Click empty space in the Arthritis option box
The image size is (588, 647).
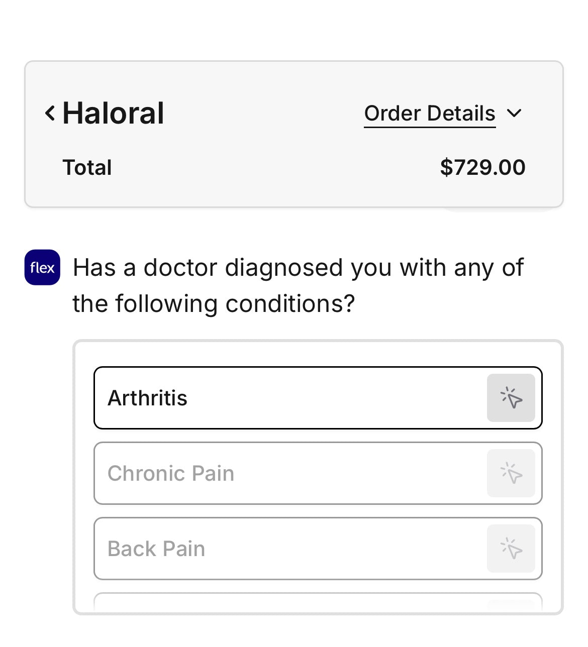(332, 398)
